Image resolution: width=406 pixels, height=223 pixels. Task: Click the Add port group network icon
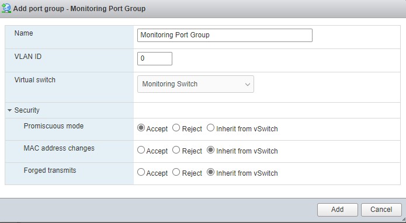click(x=6, y=8)
